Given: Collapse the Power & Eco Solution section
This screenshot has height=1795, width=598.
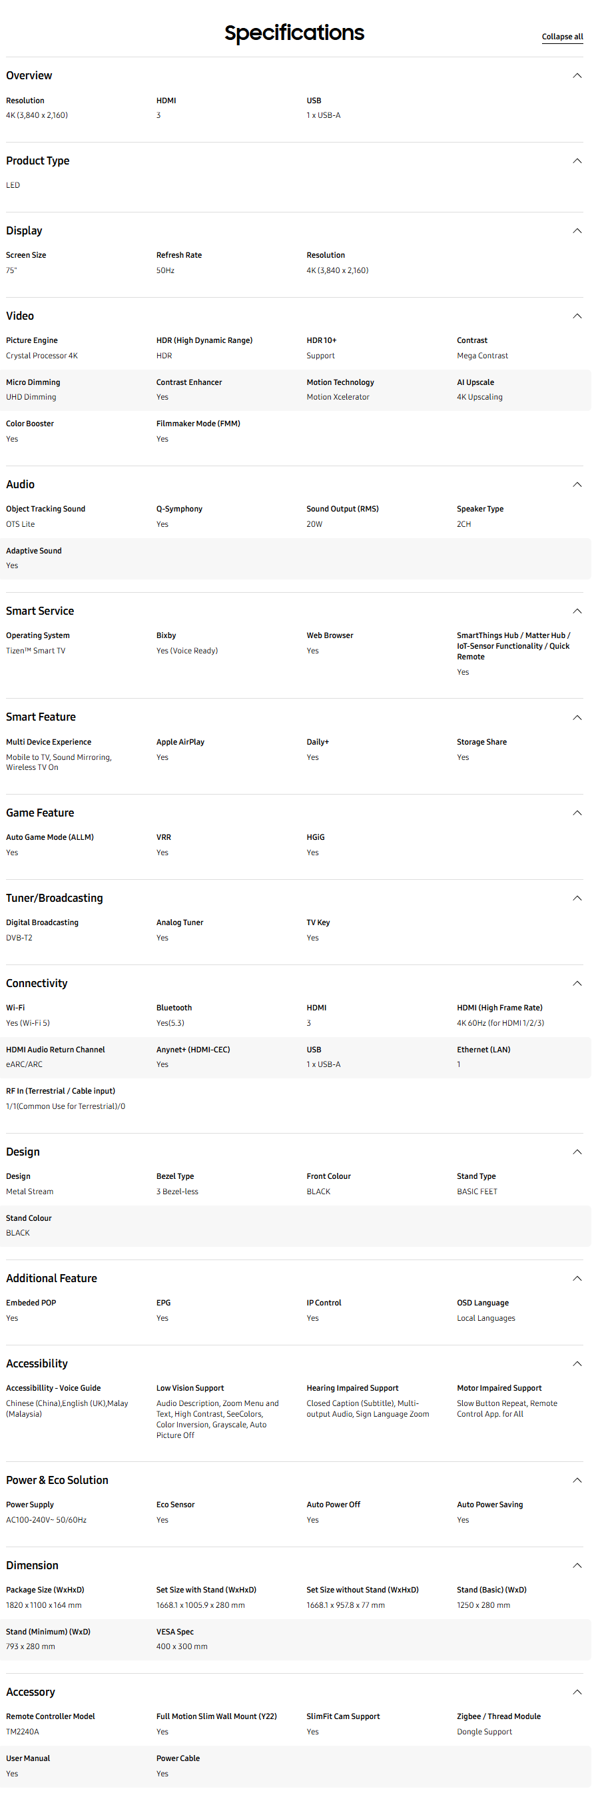Looking at the screenshot, I should coord(577,1480).
